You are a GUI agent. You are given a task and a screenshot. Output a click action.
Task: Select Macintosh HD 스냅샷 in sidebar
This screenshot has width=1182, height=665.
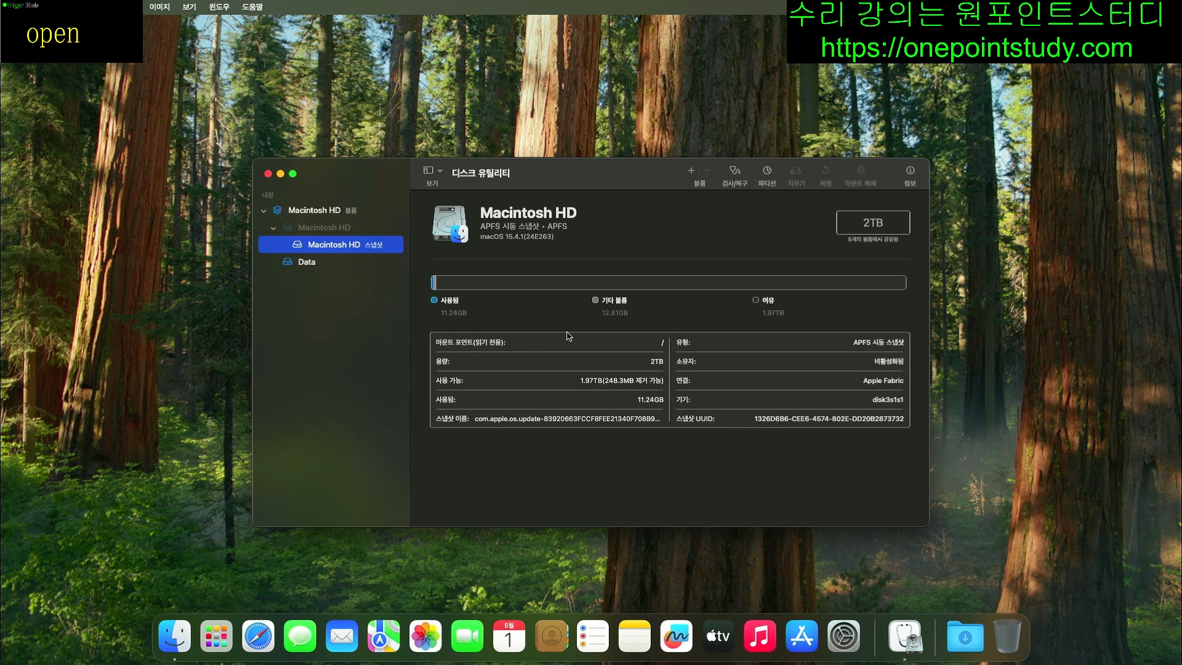(x=331, y=244)
